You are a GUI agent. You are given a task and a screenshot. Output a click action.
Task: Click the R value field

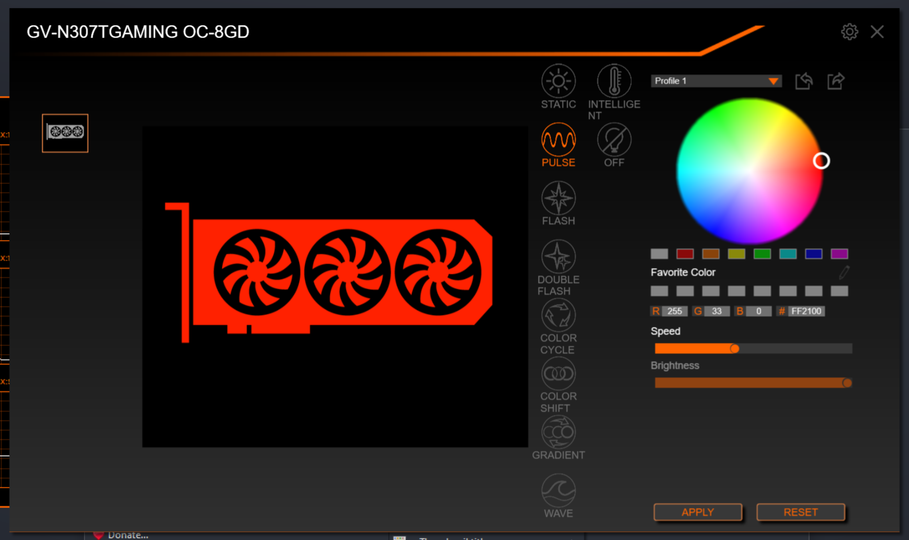pos(675,311)
